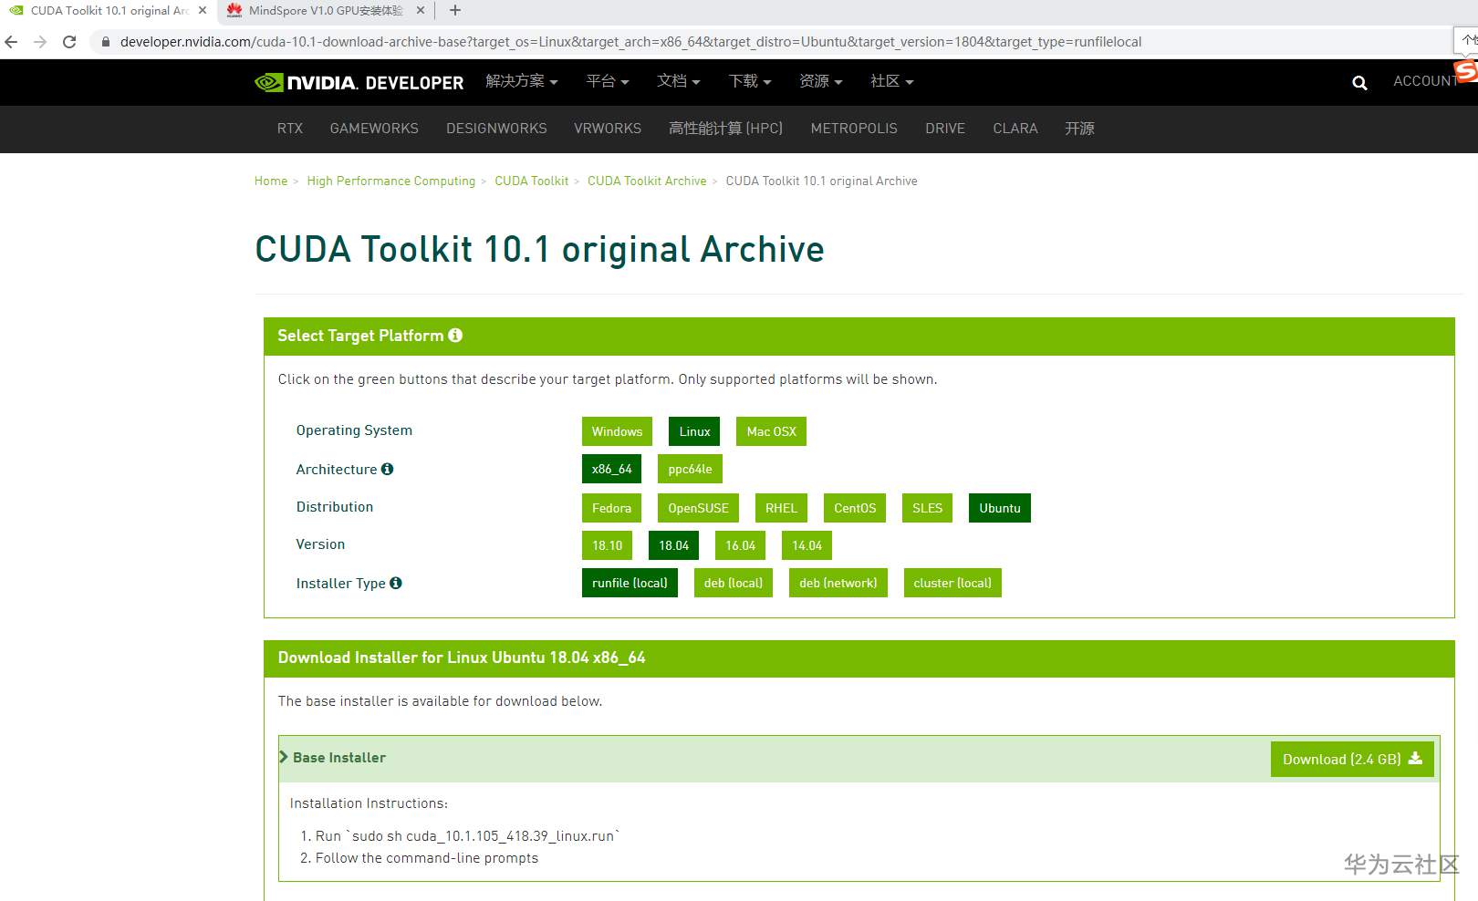This screenshot has width=1478, height=901.
Task: Open the RTX navigation item
Action: (x=290, y=129)
